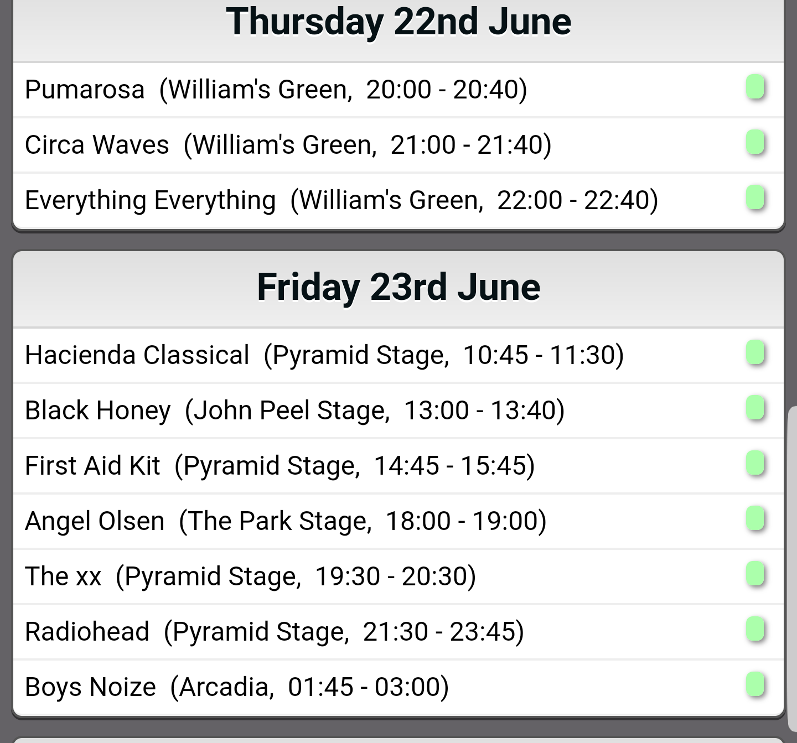This screenshot has height=743, width=797.
Task: Open the Boys Noize Arcadia entry
Action: (398, 687)
